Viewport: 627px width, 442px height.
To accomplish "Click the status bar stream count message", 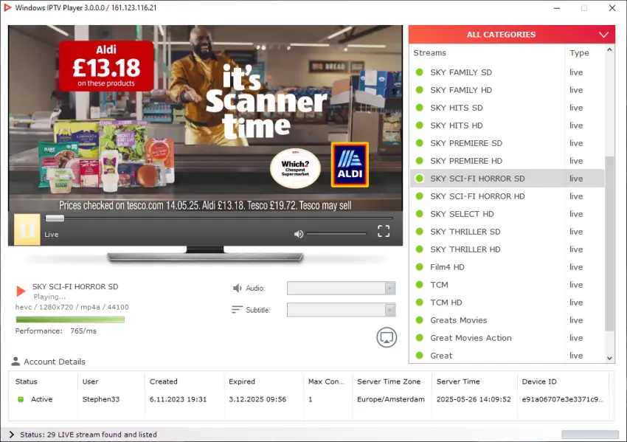I will click(x=89, y=435).
